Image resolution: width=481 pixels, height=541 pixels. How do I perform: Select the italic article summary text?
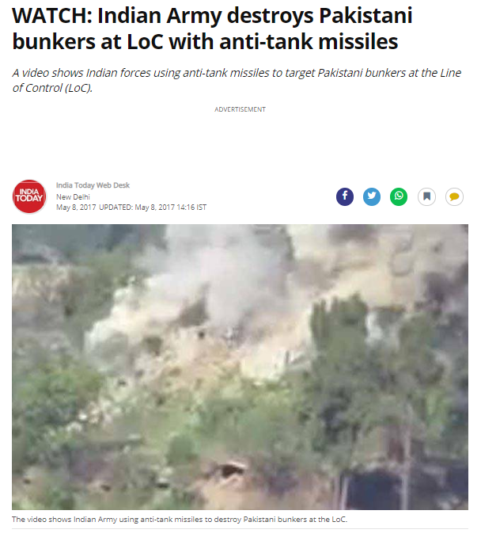237,80
